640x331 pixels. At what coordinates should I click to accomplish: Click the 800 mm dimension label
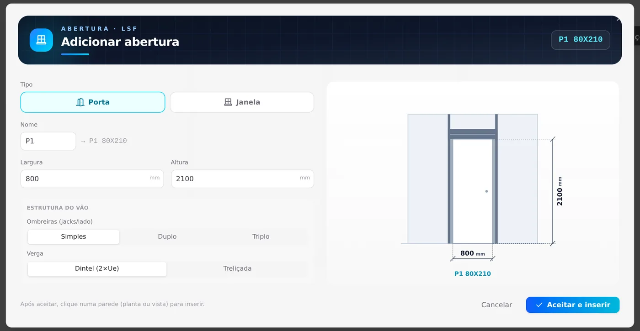(473, 253)
